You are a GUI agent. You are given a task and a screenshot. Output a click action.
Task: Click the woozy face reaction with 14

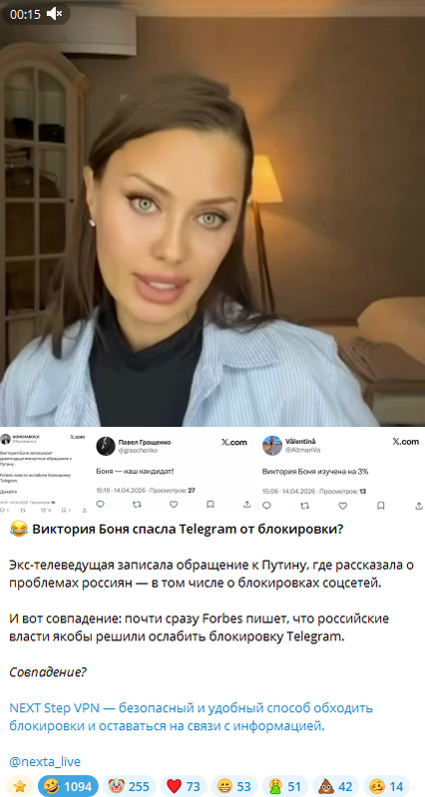386,786
